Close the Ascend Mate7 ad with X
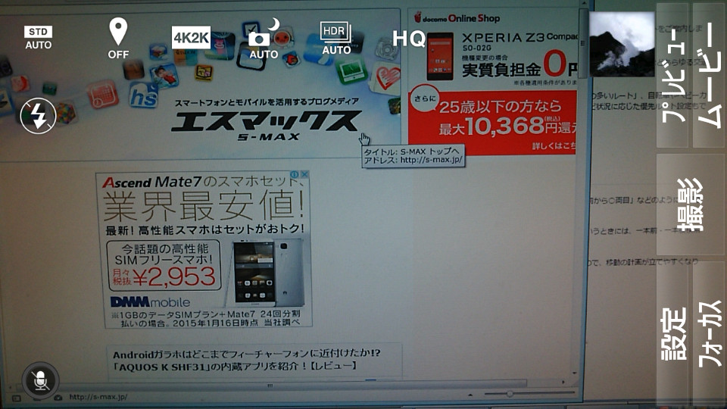727x409 pixels. tap(304, 174)
